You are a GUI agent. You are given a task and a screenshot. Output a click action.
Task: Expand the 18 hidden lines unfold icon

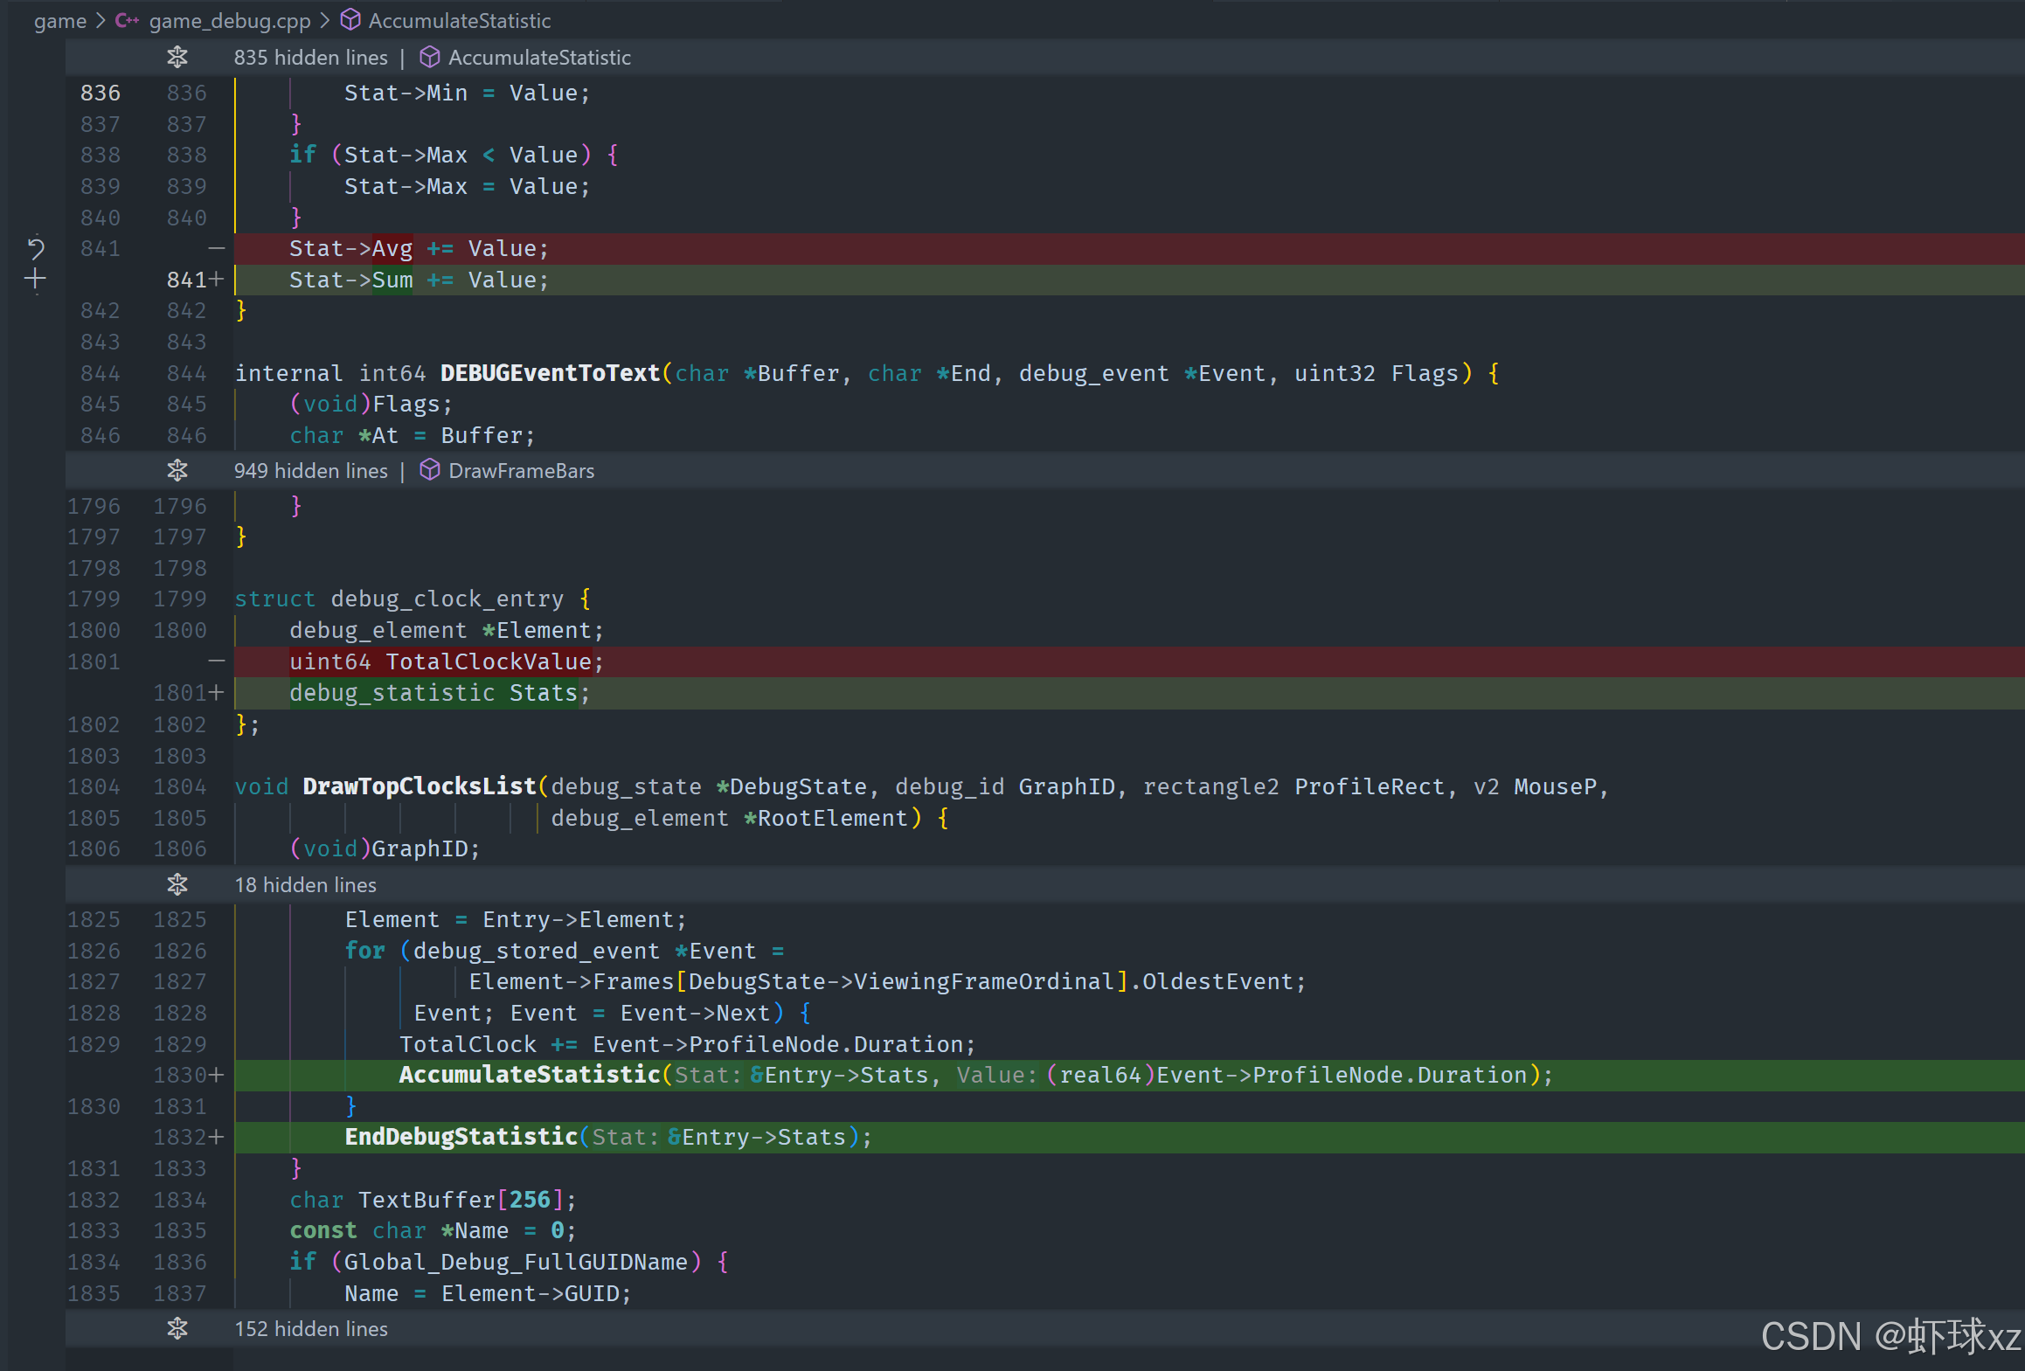pos(177,885)
